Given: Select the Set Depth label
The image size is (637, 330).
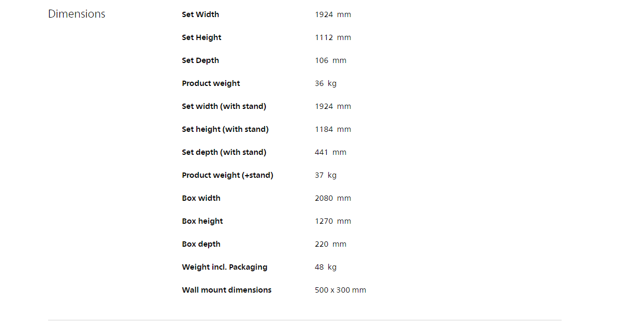Looking at the screenshot, I should [x=200, y=60].
